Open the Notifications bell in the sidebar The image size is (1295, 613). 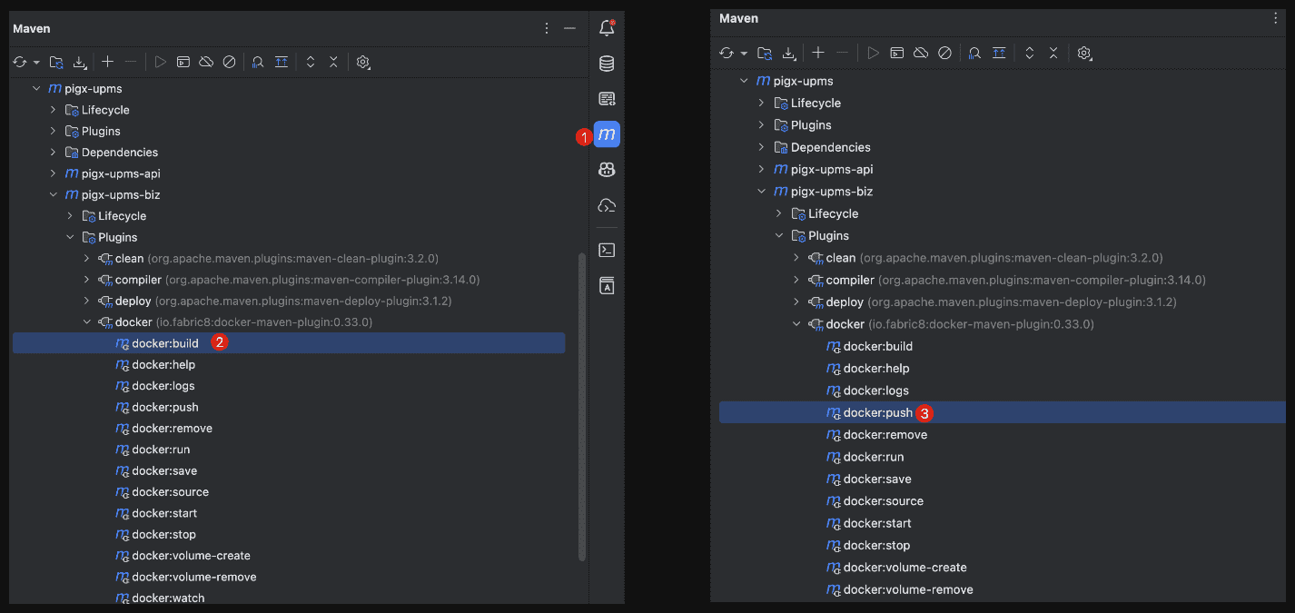click(607, 28)
